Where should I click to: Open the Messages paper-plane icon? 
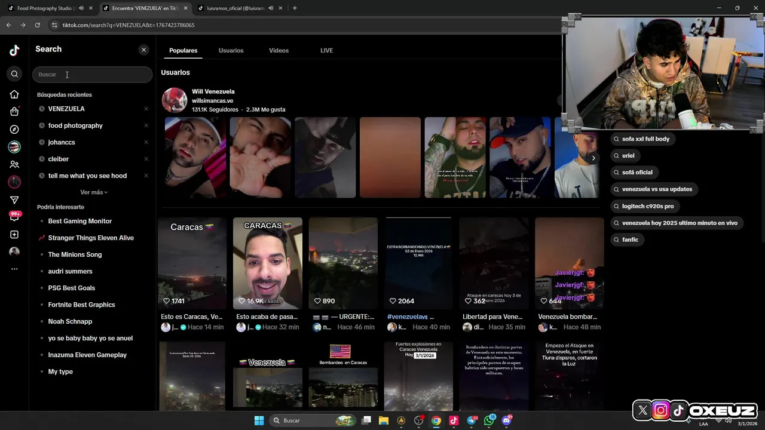click(14, 199)
